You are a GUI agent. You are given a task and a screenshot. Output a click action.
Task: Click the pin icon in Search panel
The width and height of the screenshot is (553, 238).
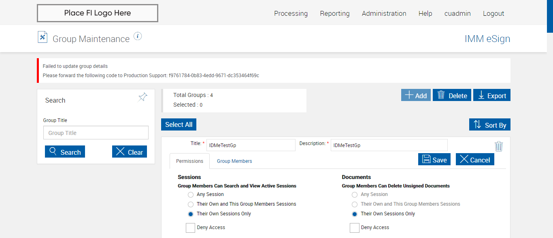[143, 97]
